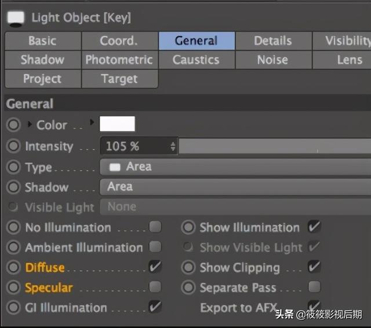Uncheck the Show Illumination checkbox
The width and height of the screenshot is (371, 328).
[314, 227]
